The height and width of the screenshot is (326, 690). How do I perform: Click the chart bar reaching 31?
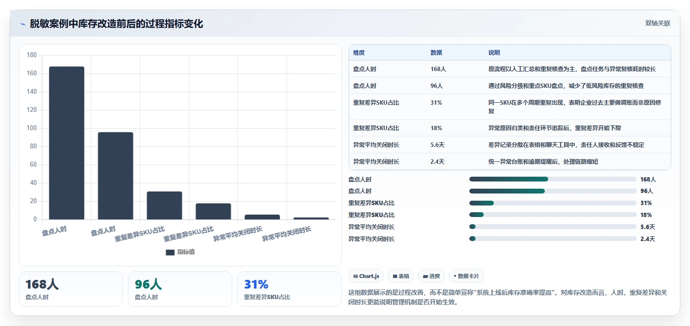[164, 205]
